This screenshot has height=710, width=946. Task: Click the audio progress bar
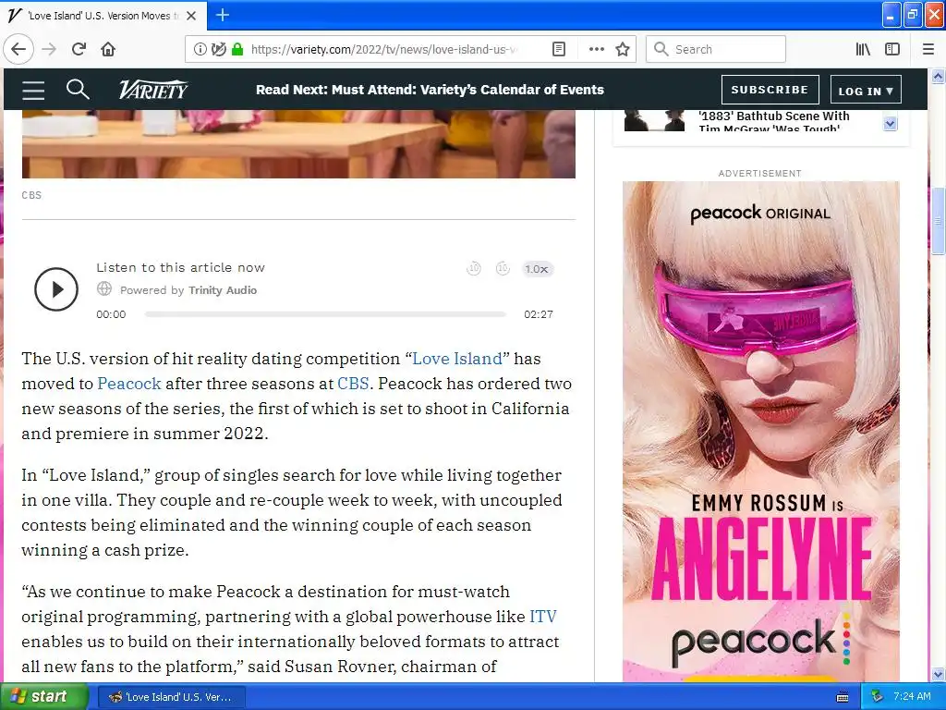(325, 314)
